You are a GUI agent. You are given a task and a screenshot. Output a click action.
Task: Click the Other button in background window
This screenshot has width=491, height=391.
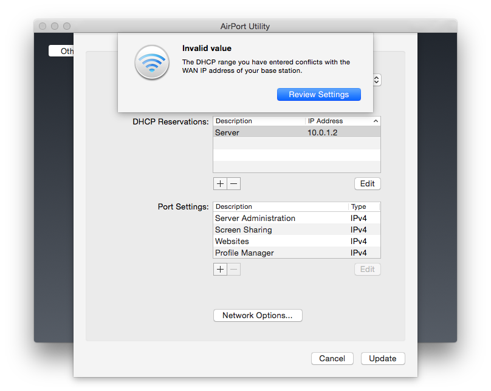click(61, 51)
